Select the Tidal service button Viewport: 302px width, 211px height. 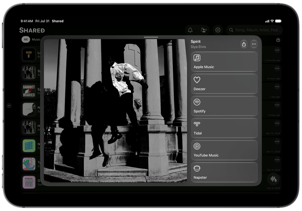(224, 128)
